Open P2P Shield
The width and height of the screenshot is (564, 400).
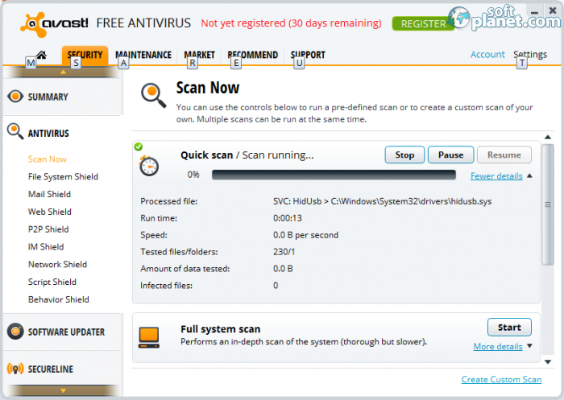48,229
